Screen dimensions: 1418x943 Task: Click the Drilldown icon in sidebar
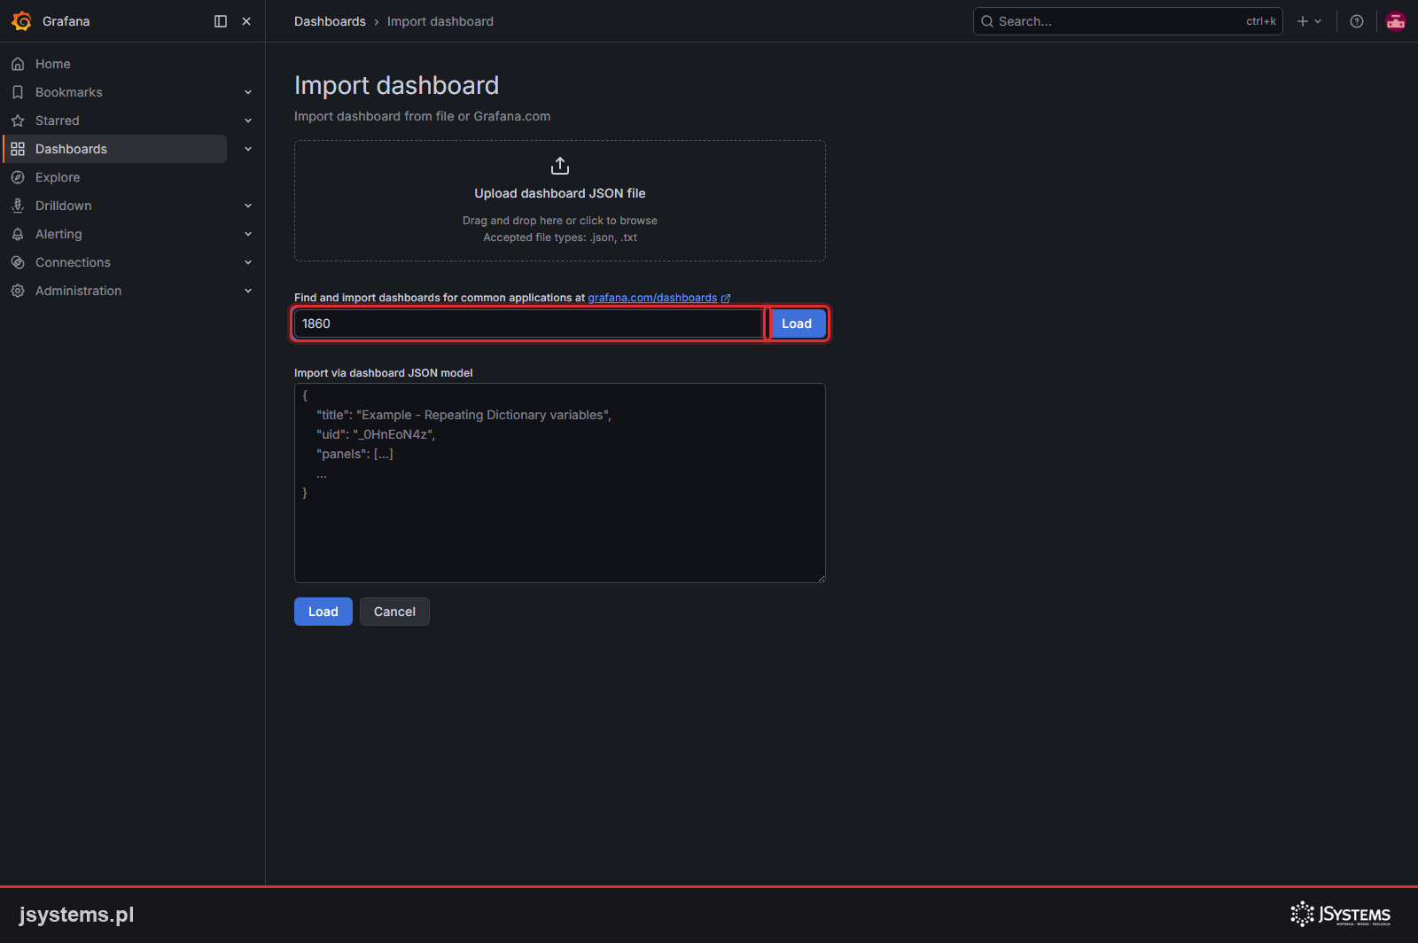(x=18, y=206)
